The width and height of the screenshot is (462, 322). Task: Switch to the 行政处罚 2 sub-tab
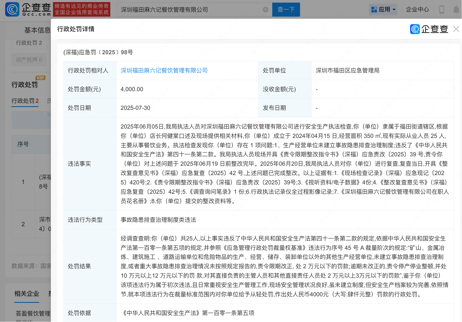pyautogui.click(x=25, y=101)
